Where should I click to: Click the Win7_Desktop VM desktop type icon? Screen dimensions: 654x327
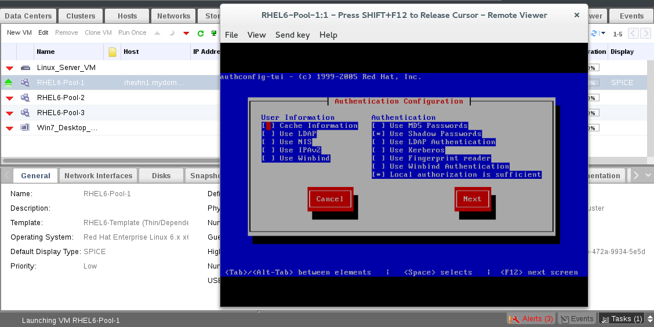pos(25,127)
